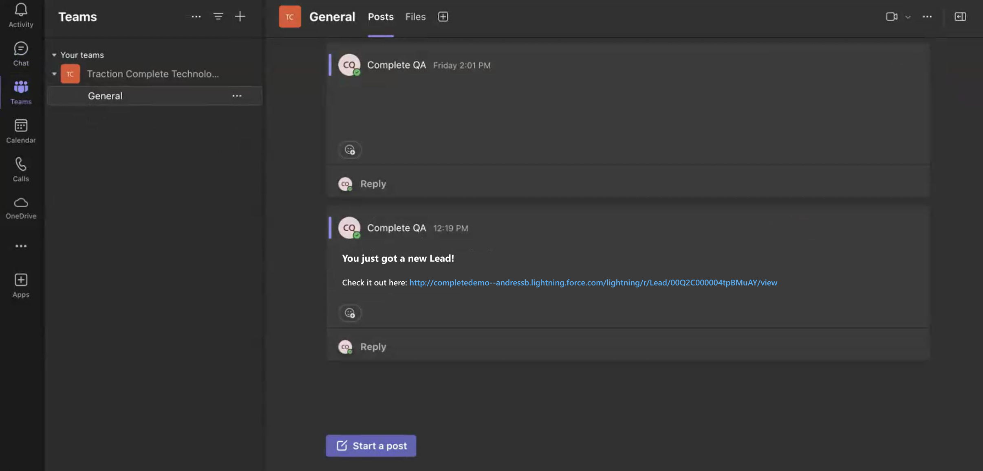Click 'You just got a new Lead!' text
Viewport: 983px width, 471px height.
[398, 259]
